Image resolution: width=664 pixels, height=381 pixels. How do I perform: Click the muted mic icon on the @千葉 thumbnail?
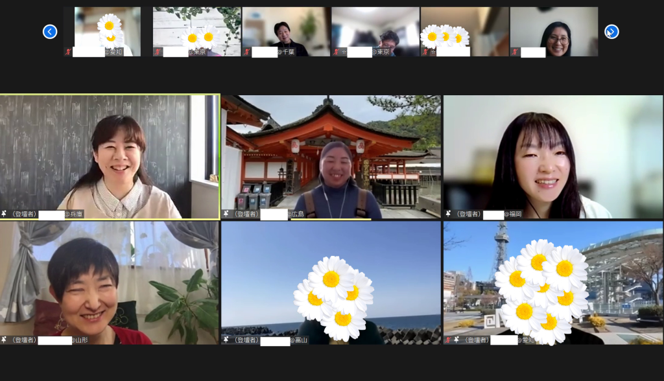point(247,52)
